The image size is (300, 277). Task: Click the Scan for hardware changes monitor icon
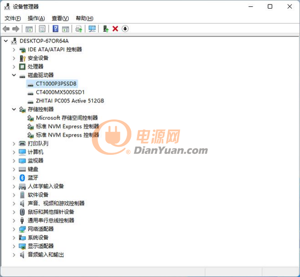92,29
